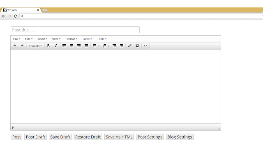The image size is (263, 164).
Task: Center-align the text
Action: click(x=72, y=46)
